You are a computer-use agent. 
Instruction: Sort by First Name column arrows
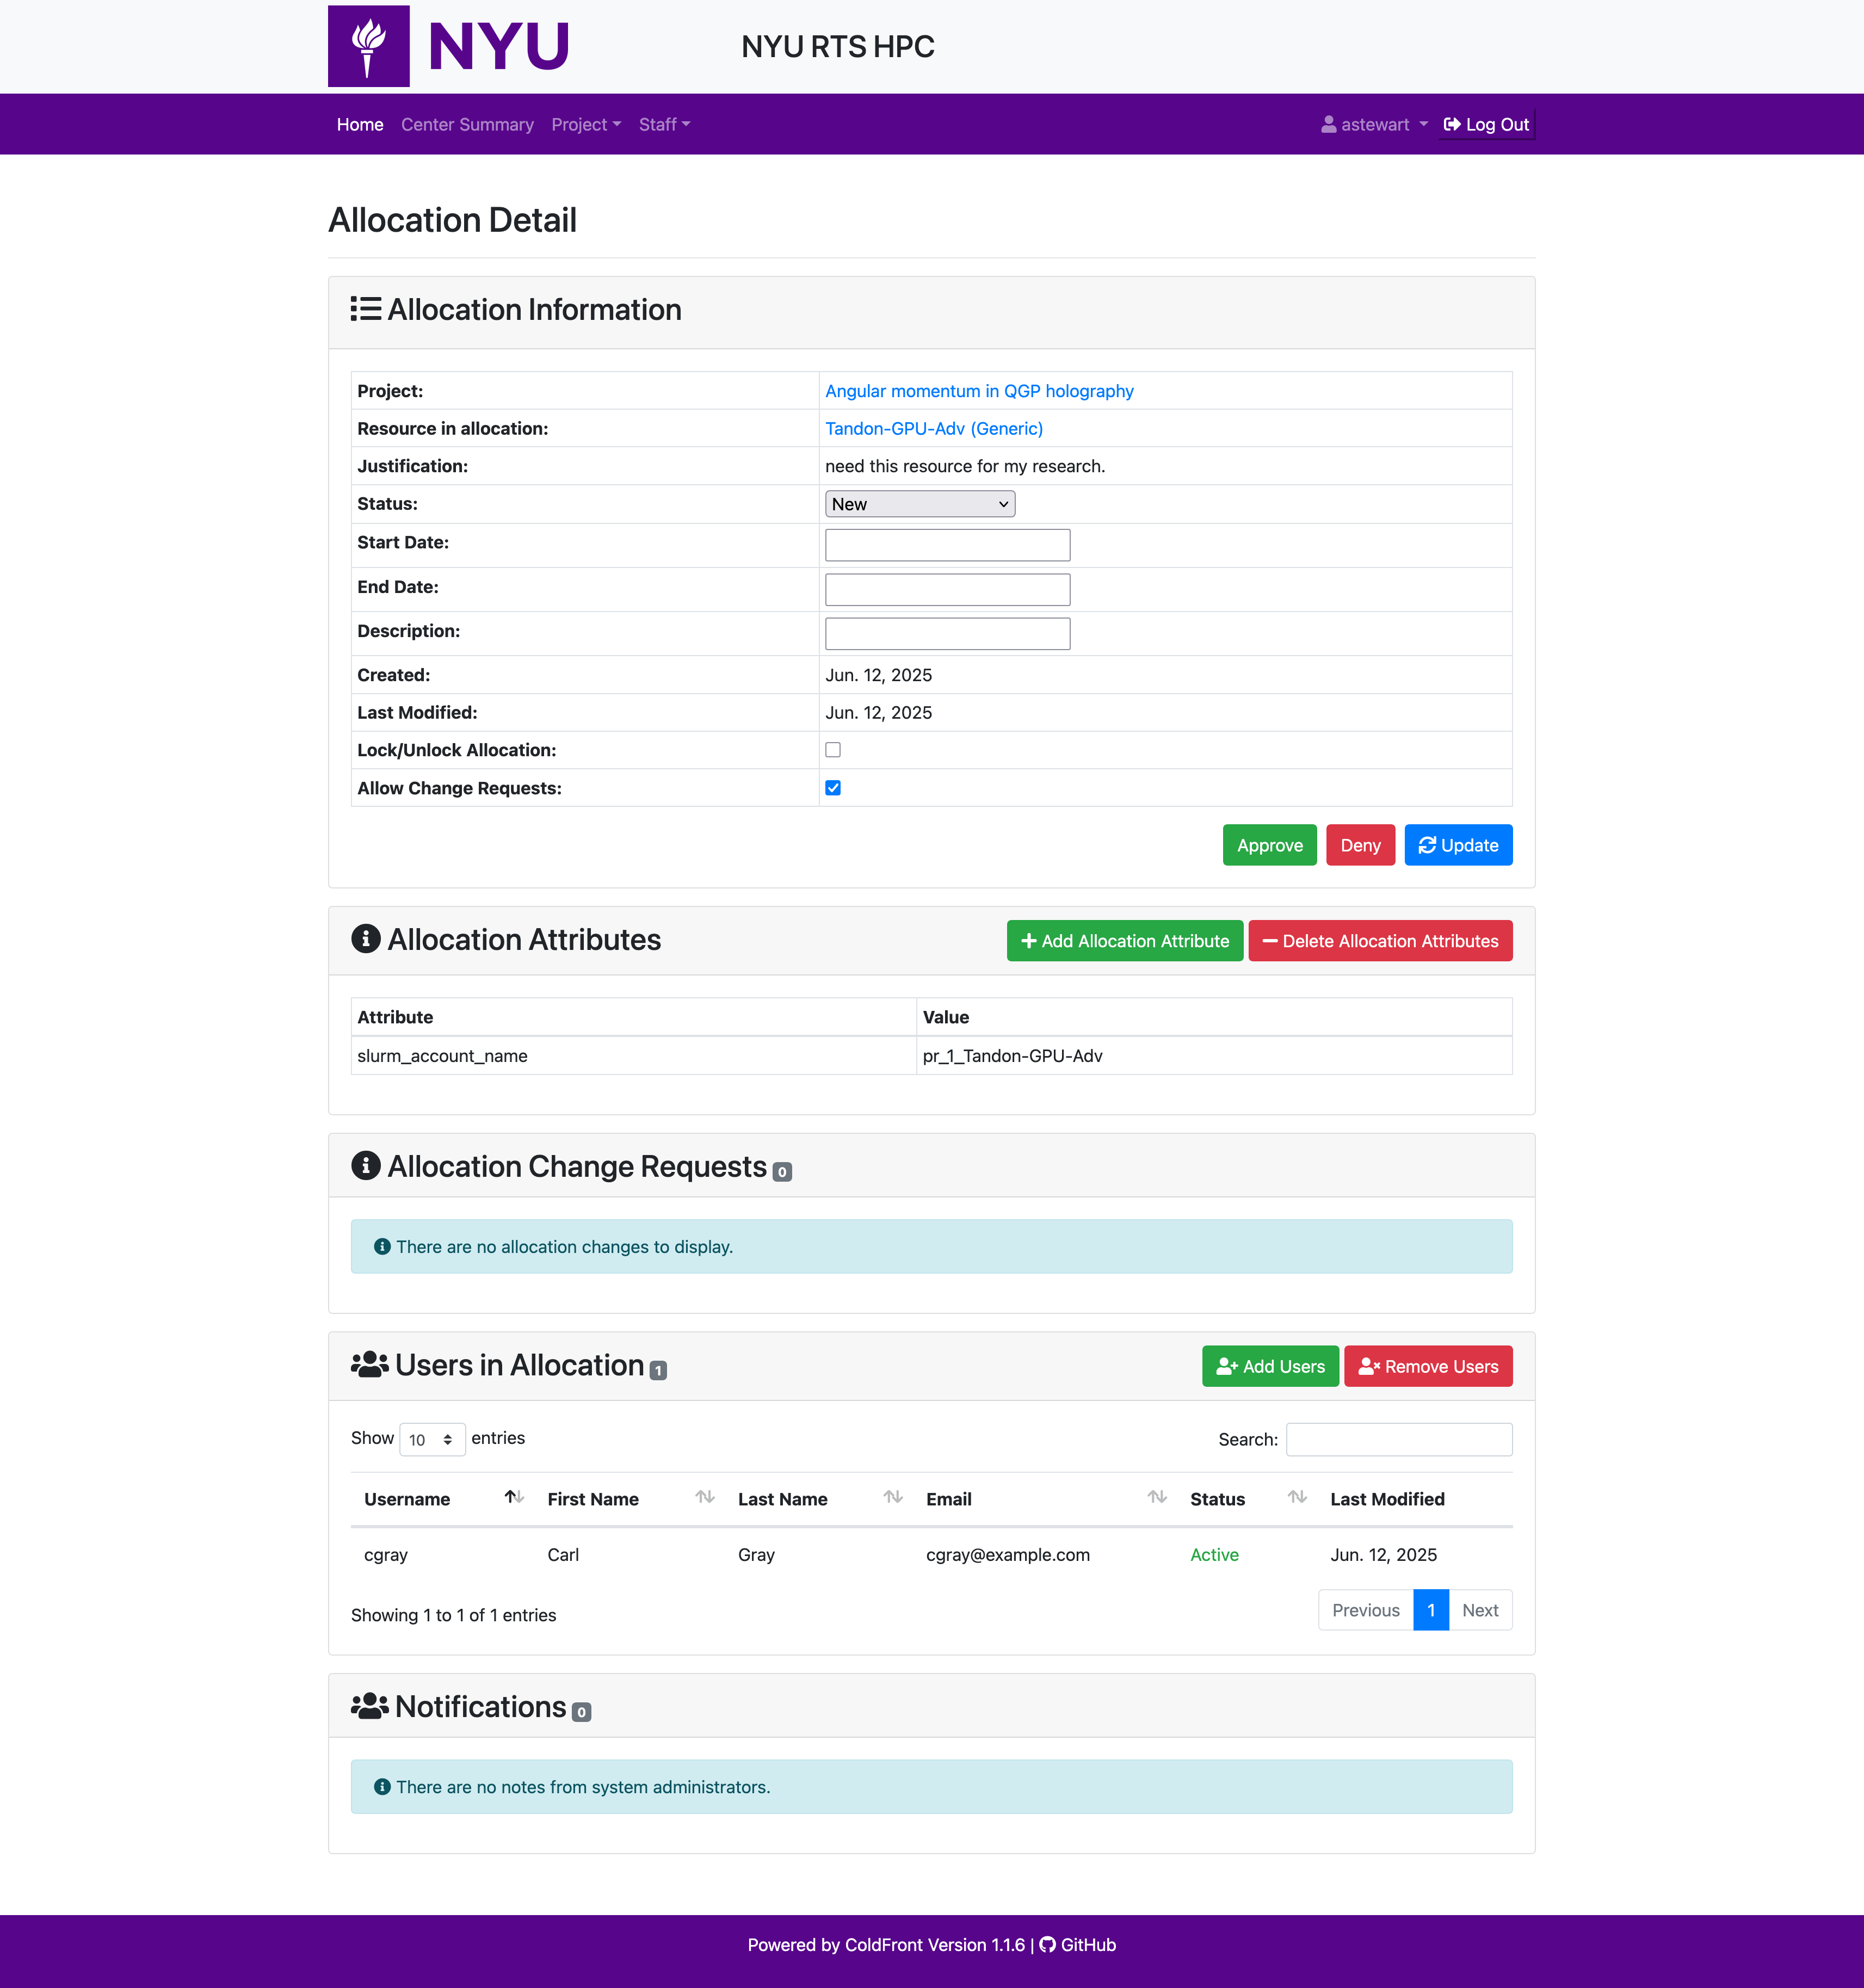coord(705,1497)
